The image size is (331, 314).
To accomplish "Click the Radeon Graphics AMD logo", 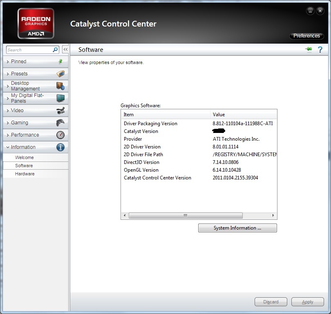I will tap(36, 23).
